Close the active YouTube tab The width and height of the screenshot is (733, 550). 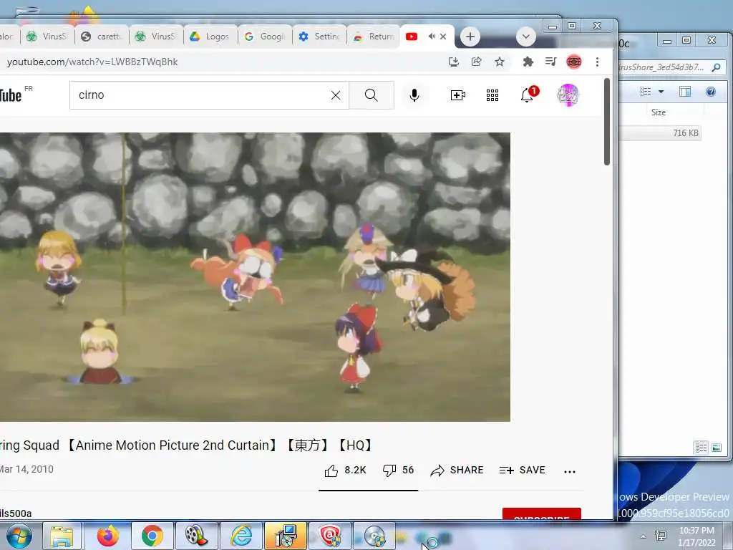[443, 37]
